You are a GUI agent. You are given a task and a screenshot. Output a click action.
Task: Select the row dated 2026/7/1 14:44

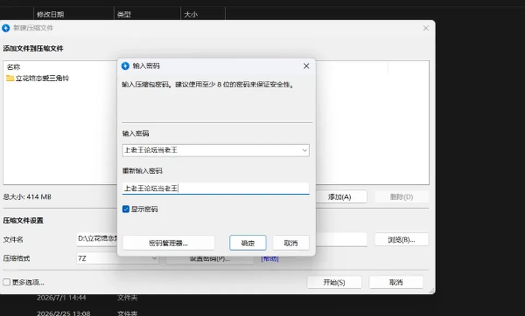(62, 297)
